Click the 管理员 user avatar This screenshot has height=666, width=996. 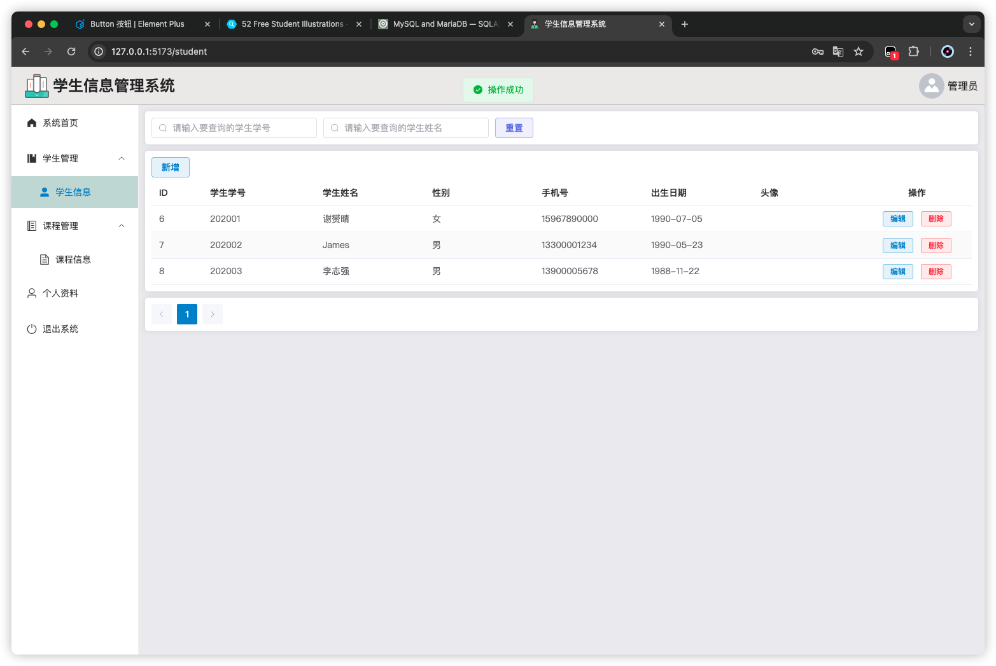pyautogui.click(x=931, y=86)
